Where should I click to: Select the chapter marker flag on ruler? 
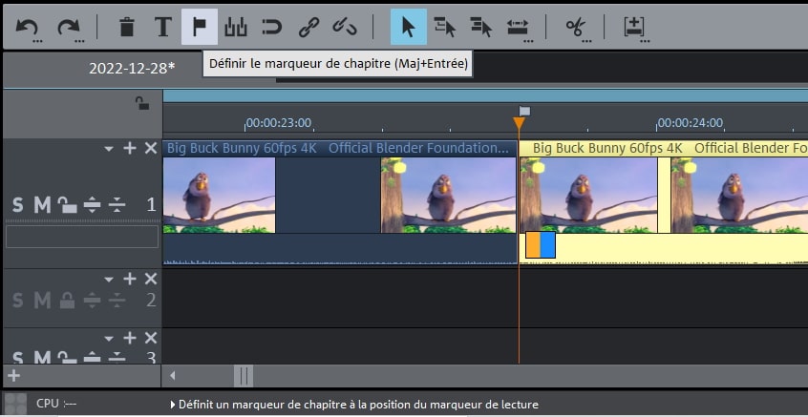point(524,111)
